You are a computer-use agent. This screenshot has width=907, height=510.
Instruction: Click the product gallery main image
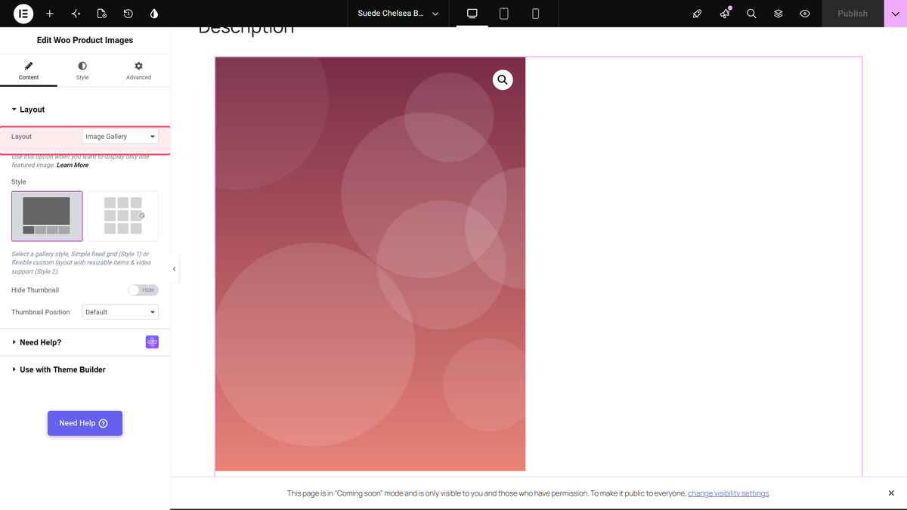[x=370, y=264]
